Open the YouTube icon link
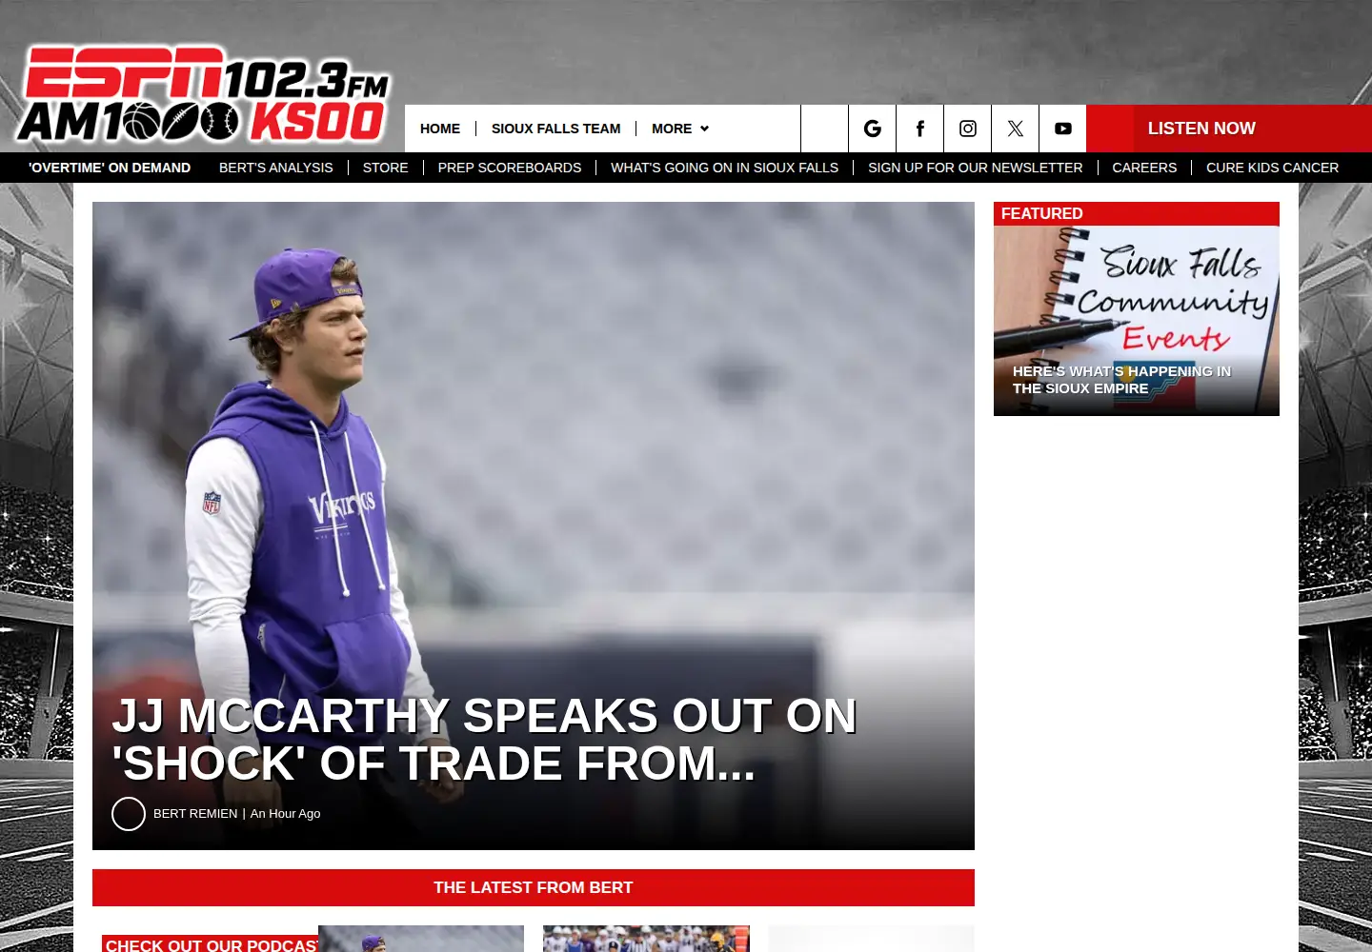 (x=1062, y=129)
